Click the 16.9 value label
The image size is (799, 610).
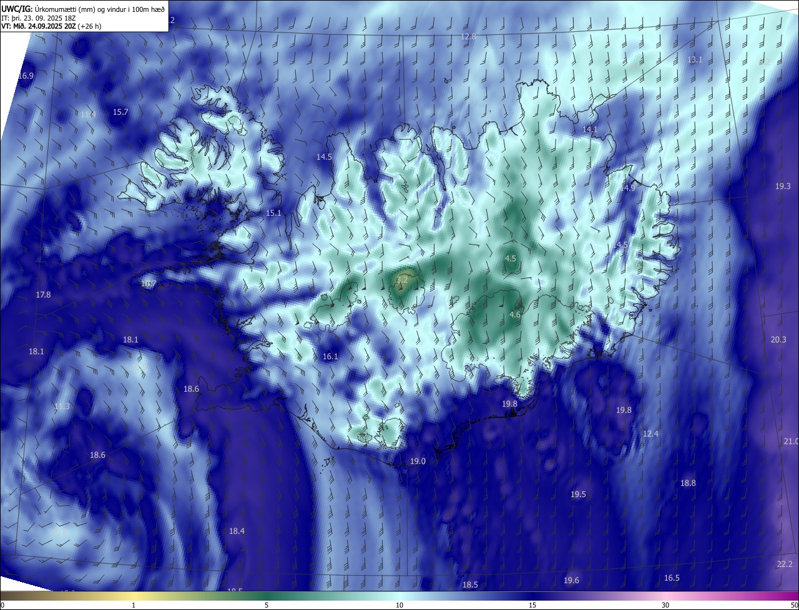point(26,75)
